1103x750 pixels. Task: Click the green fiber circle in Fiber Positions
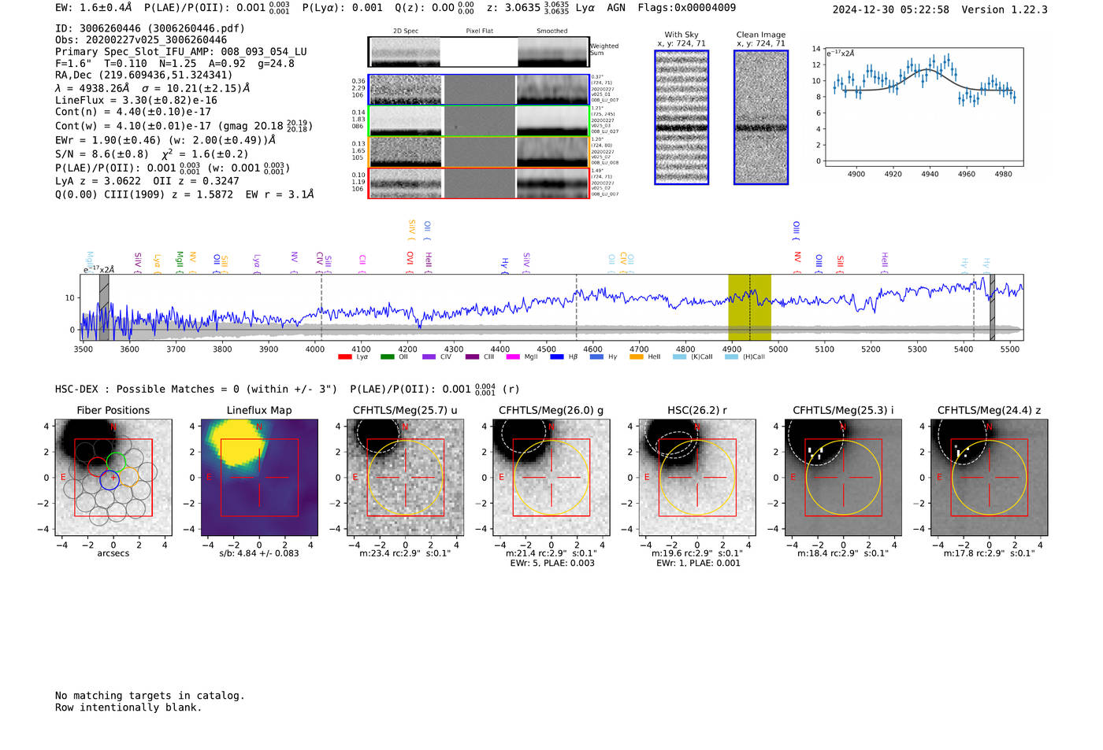tap(116, 462)
